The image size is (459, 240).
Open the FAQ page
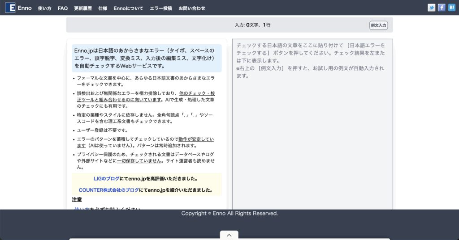[x=63, y=8]
